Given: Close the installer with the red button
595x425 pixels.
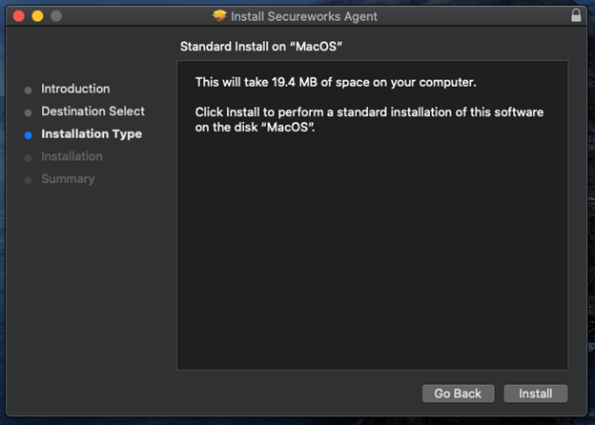Looking at the screenshot, I should click(x=19, y=16).
